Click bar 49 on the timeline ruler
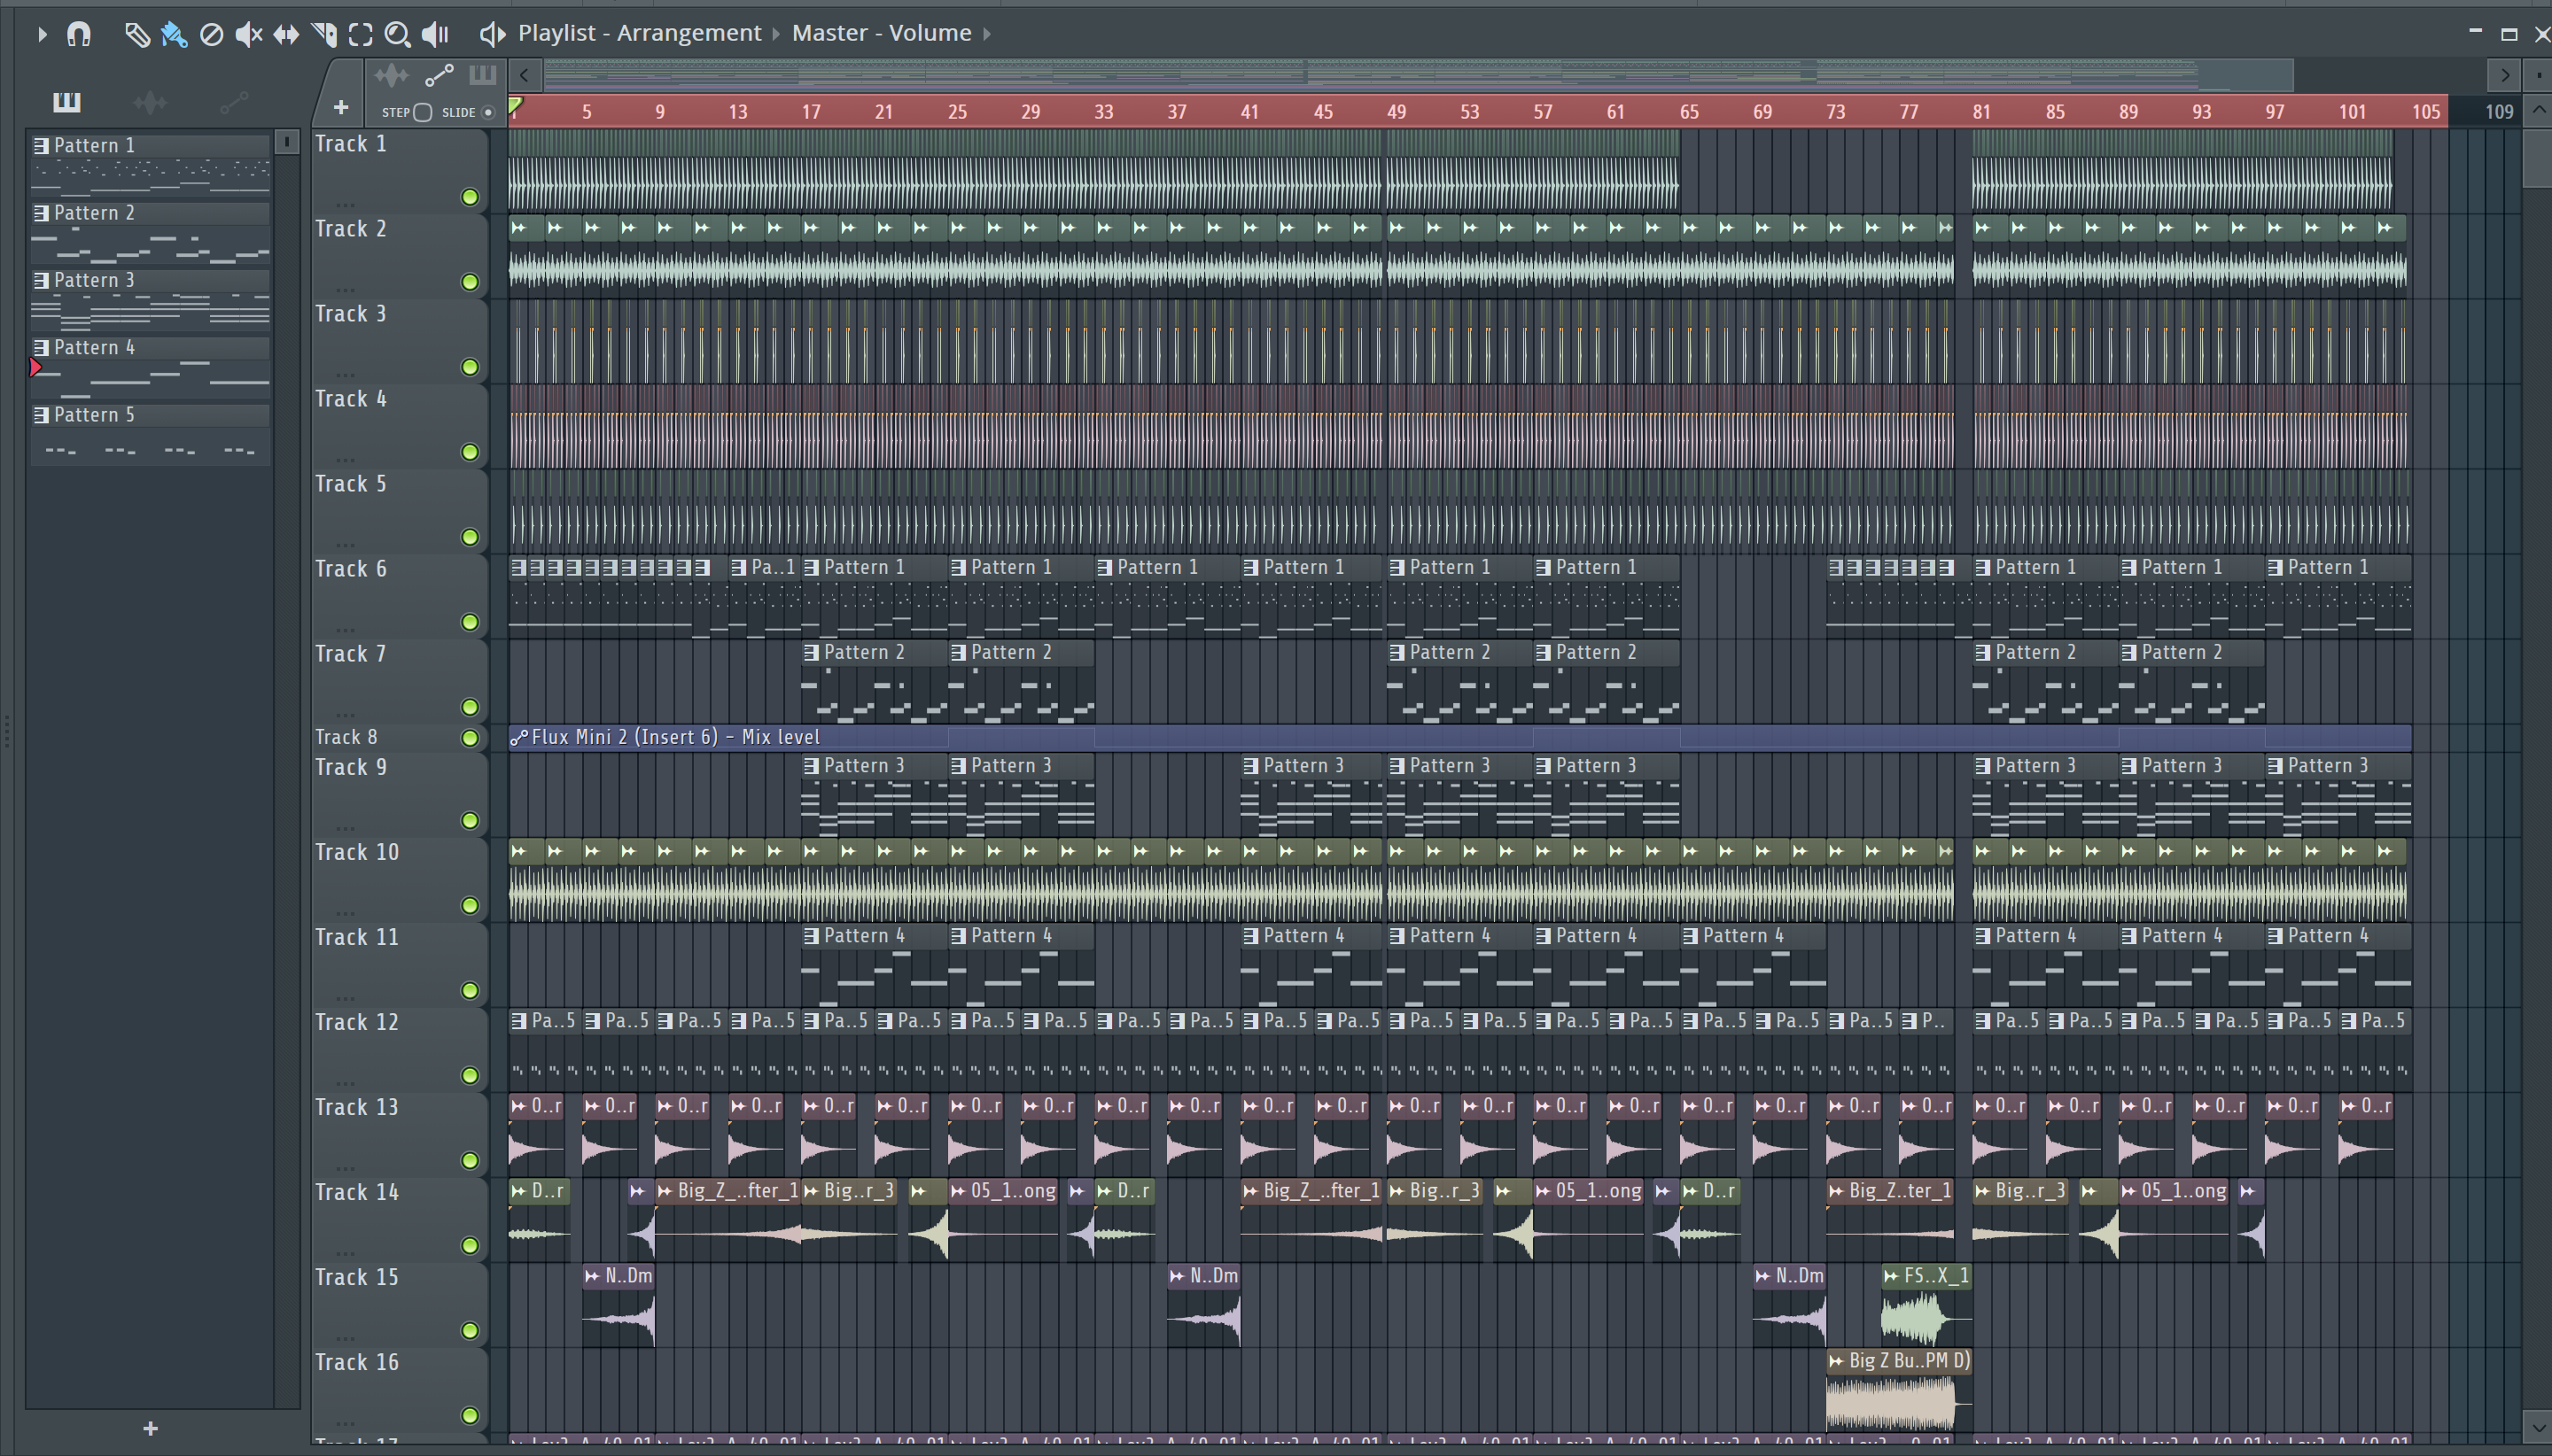Screen dimensions: 2552x1456 [x=1397, y=112]
